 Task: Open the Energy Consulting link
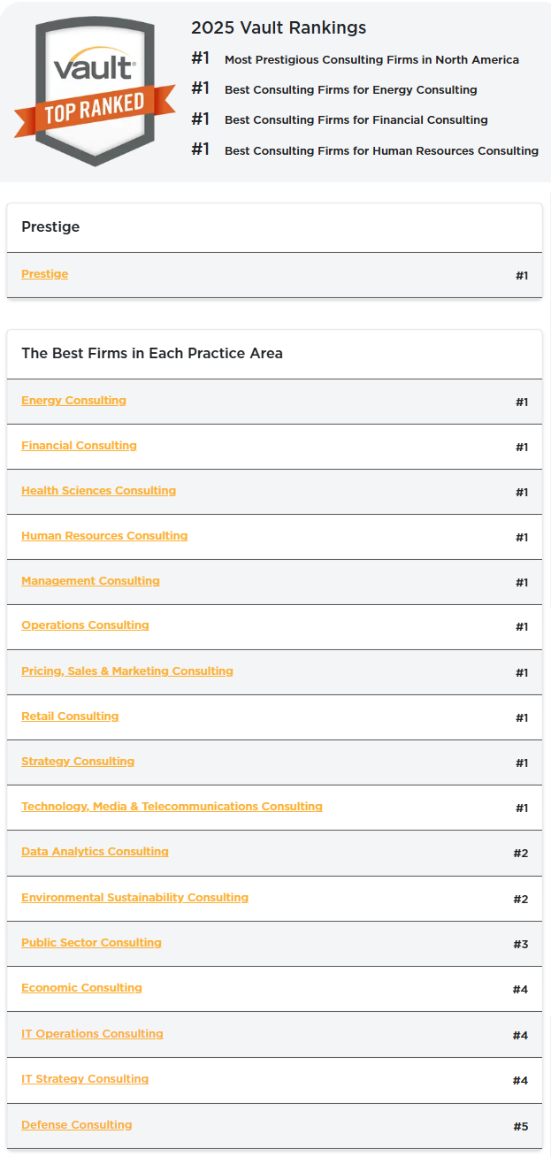point(73,401)
